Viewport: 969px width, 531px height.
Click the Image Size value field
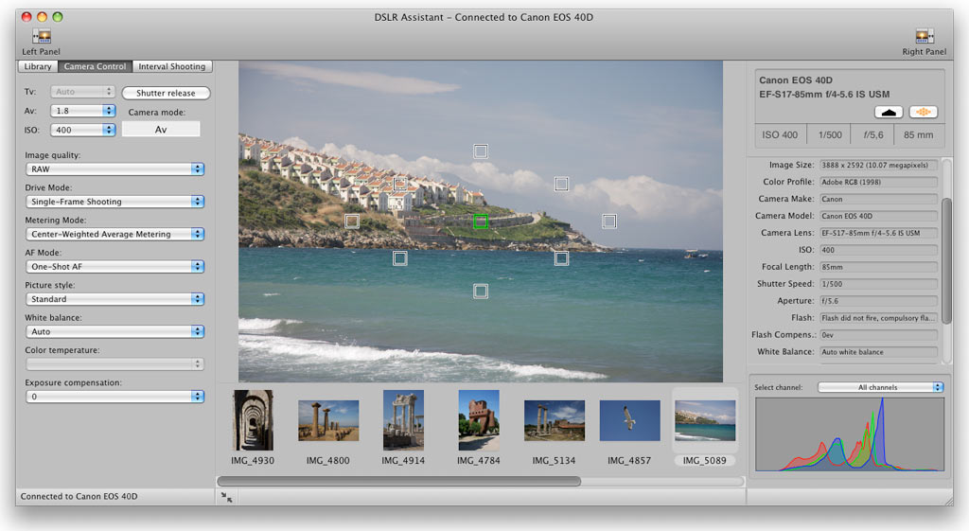(878, 165)
